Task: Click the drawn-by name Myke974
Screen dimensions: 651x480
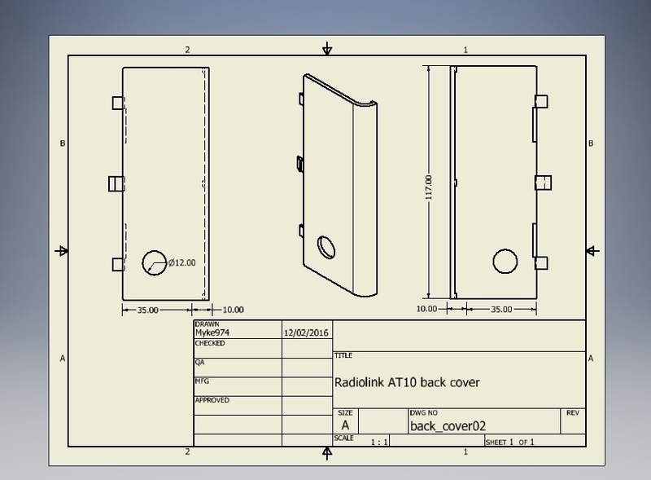Action: click(213, 332)
